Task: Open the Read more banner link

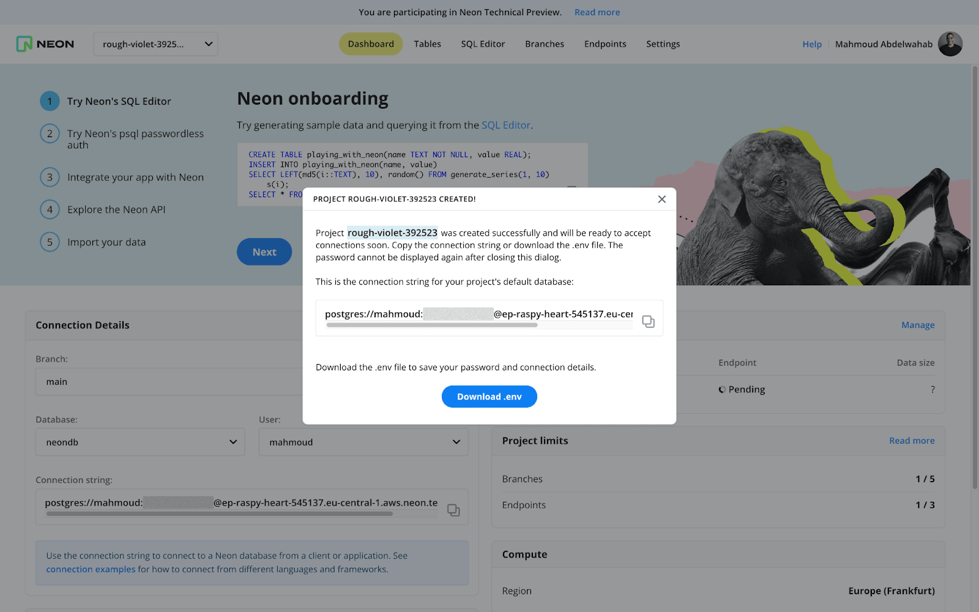Action: [597, 12]
